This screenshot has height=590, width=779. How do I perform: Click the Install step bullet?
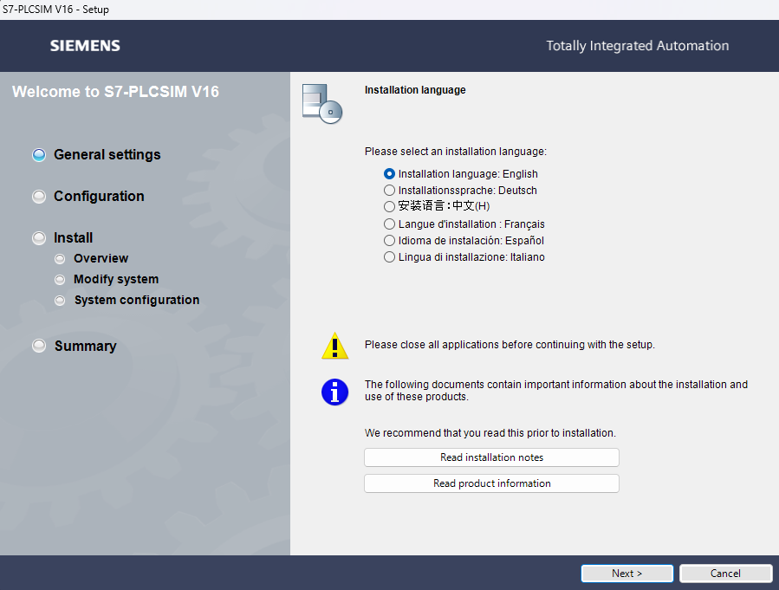39,238
